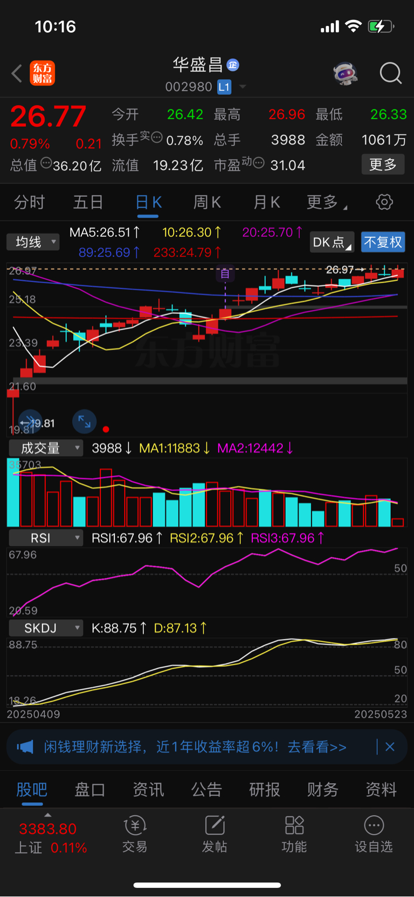
Task: Tap the blue verified badge beside 华盛昌
Action: pyautogui.click(x=233, y=65)
